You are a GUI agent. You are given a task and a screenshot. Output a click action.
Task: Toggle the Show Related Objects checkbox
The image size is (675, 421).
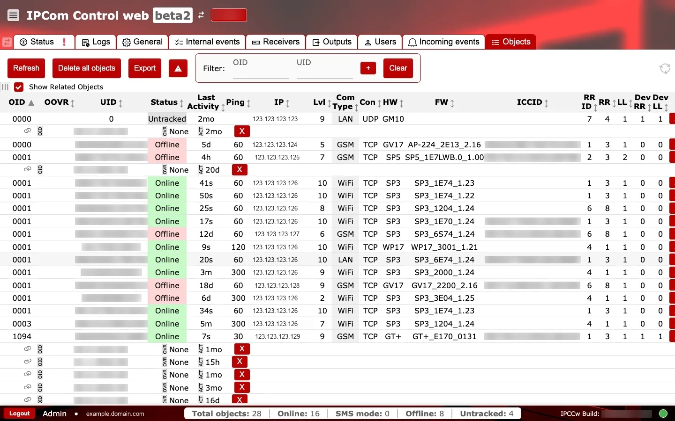tap(19, 87)
